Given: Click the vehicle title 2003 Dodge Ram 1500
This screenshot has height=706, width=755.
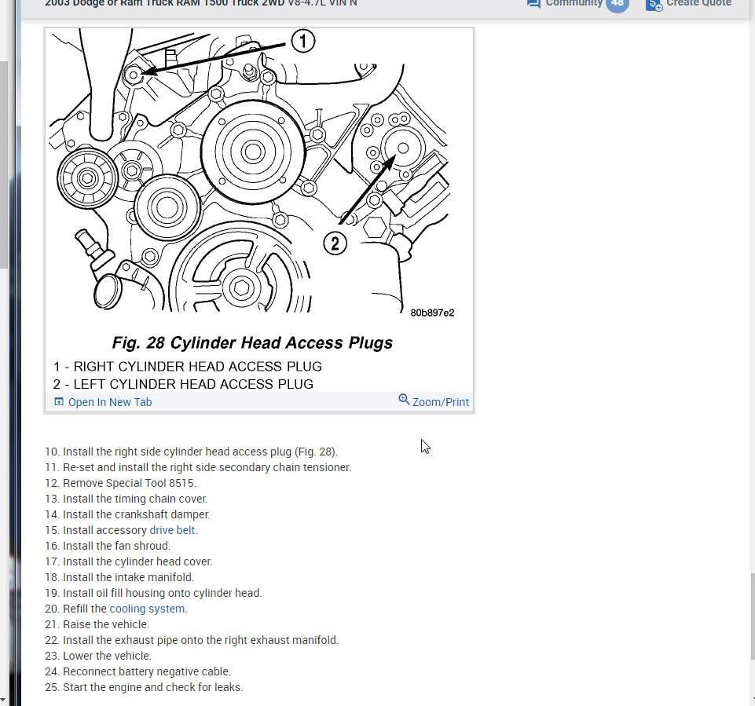Looking at the screenshot, I should (178, 3).
